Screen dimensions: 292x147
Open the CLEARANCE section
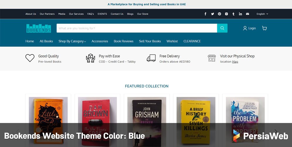(x=192, y=41)
